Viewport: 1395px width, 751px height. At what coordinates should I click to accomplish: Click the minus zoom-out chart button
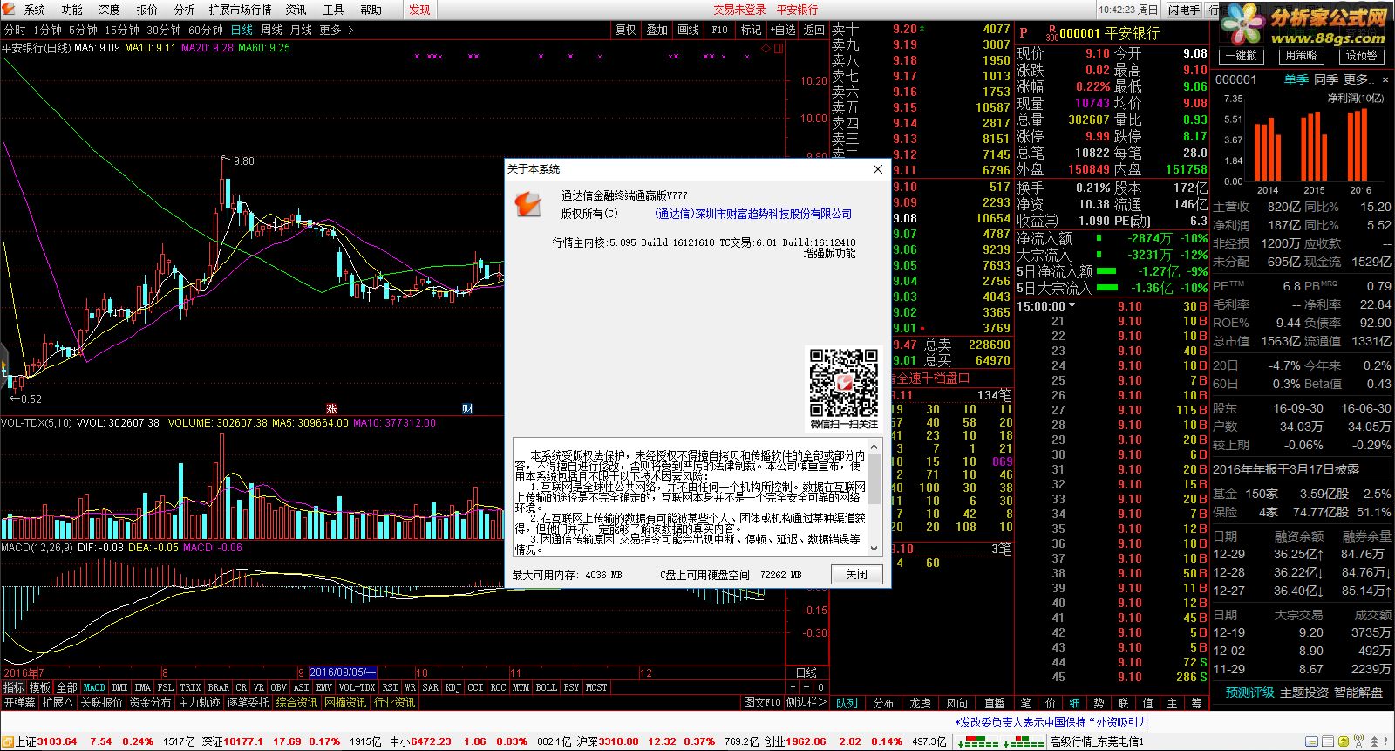[806, 687]
